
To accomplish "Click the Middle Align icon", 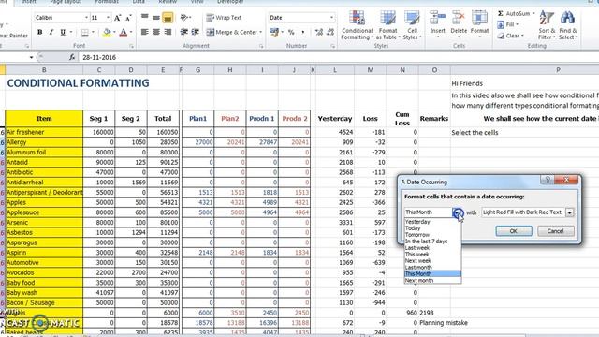I will pyautogui.click(x=156, y=17).
